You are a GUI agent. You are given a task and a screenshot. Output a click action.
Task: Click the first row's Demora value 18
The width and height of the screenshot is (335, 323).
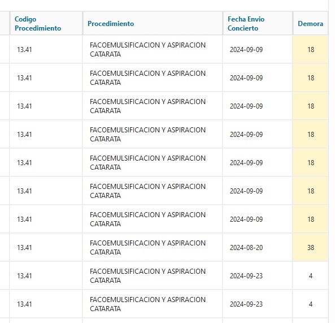tap(311, 49)
